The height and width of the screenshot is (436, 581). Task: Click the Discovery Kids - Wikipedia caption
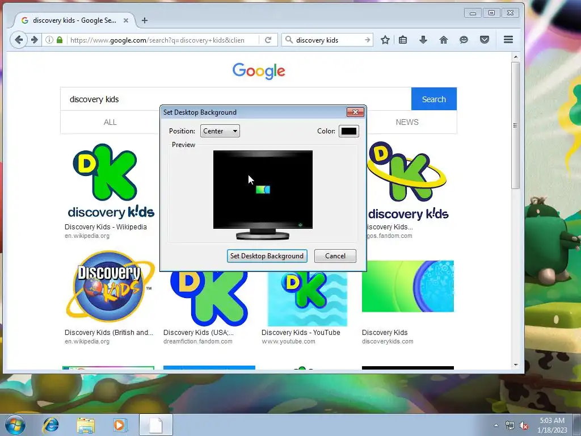pos(106,227)
